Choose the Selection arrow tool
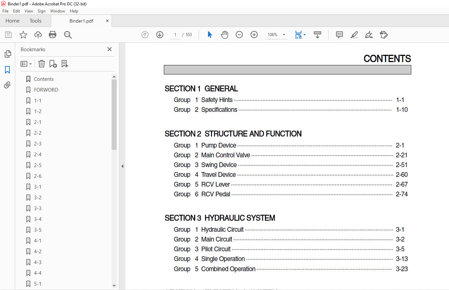The height and width of the screenshot is (290, 449). 210,35
